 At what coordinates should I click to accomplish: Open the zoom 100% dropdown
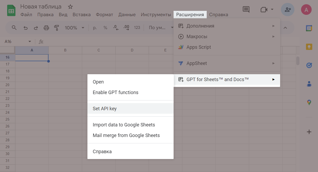tap(74, 28)
